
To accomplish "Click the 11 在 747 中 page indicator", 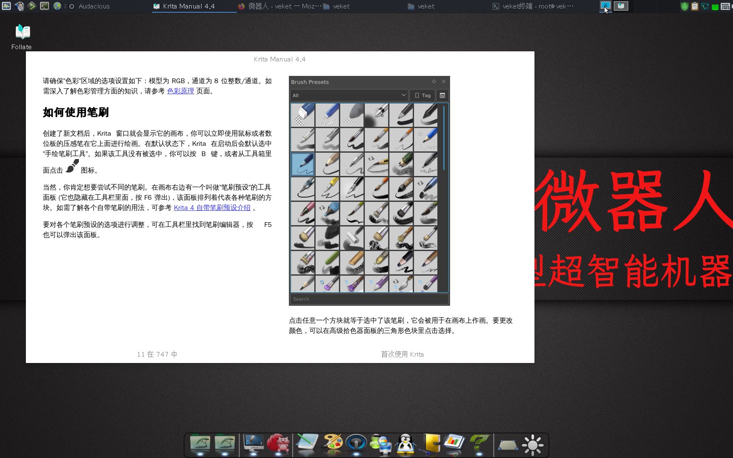I will click(x=157, y=354).
